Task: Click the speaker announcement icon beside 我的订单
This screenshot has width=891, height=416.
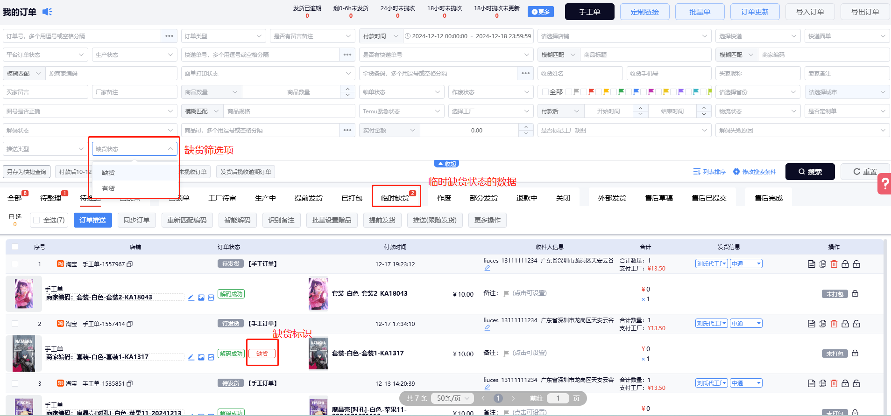Action: tap(47, 12)
